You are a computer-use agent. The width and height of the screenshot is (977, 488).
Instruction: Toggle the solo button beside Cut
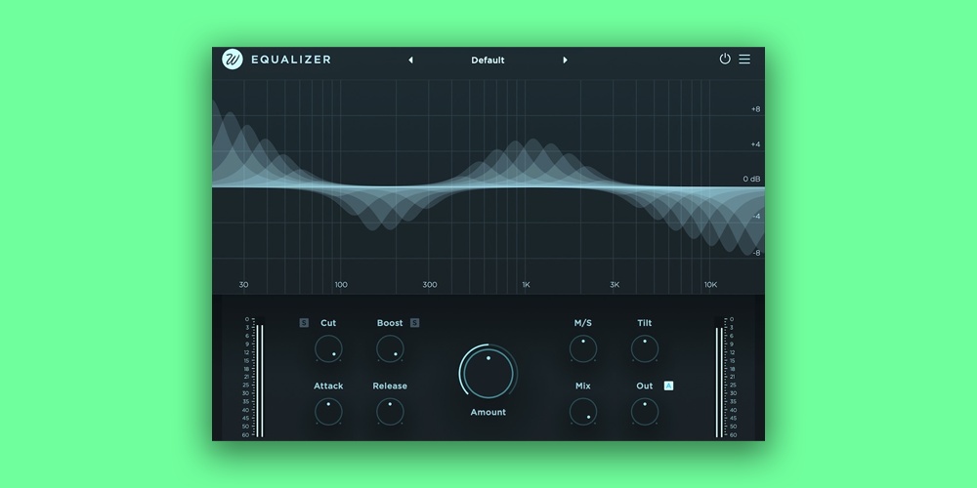point(304,323)
